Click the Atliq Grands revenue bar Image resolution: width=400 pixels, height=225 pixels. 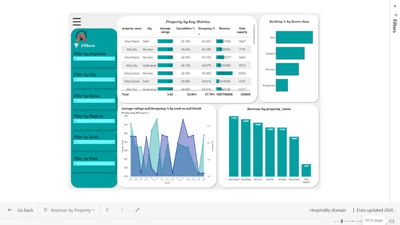(294, 157)
